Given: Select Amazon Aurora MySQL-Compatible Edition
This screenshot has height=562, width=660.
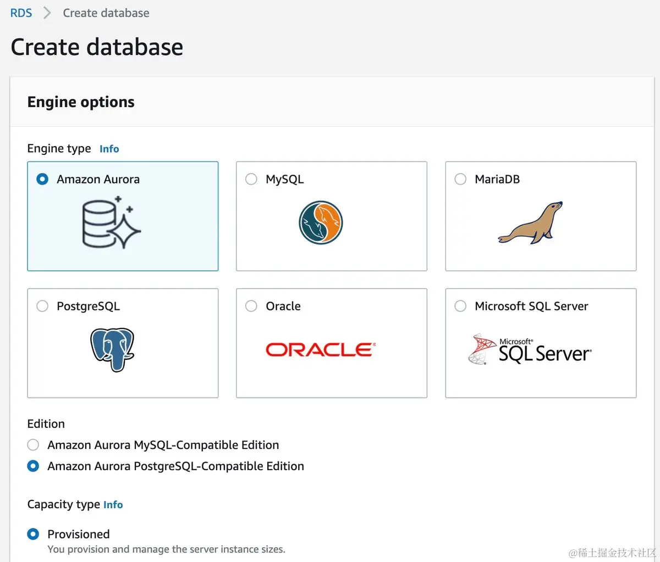Looking at the screenshot, I should tap(34, 445).
